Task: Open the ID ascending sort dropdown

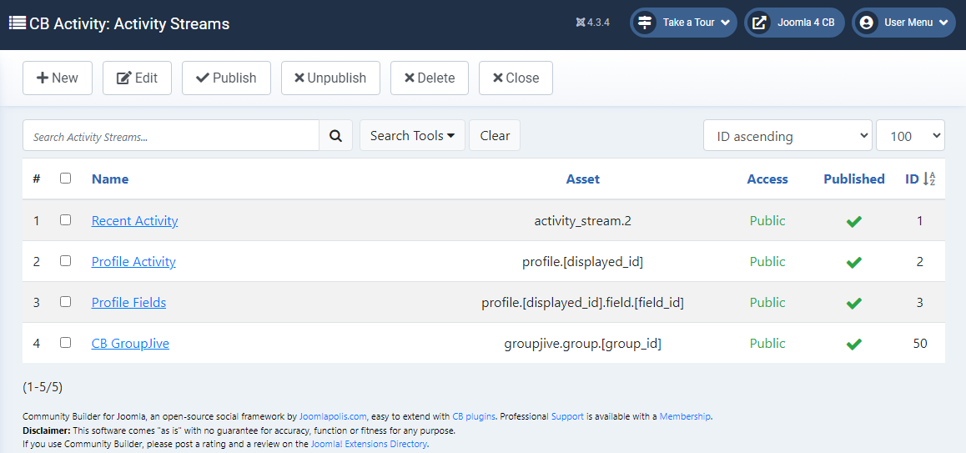Action: tap(787, 136)
